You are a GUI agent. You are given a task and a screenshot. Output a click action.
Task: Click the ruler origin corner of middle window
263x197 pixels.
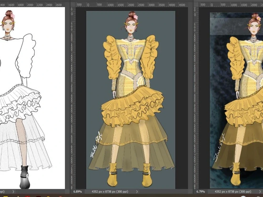(x=73, y=5)
